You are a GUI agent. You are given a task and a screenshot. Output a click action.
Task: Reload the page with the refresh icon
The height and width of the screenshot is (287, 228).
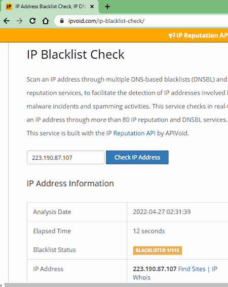point(32,21)
